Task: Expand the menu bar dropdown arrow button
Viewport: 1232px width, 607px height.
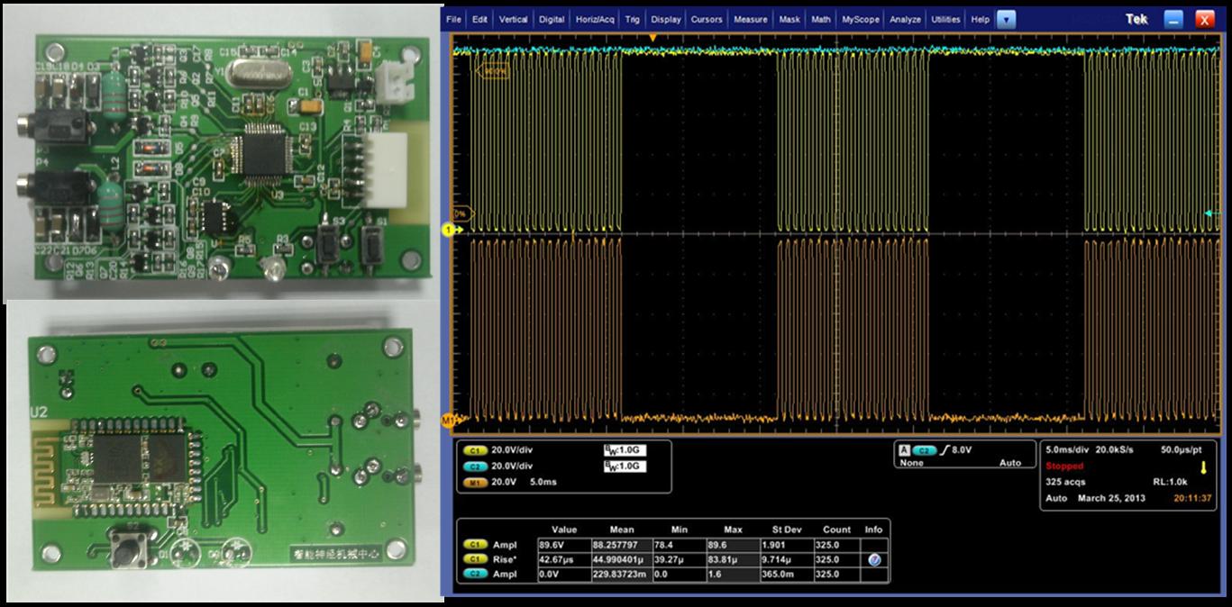Action: (x=1007, y=19)
